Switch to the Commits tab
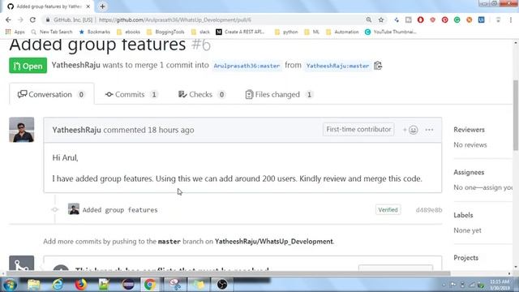Viewport: 519px width, 292px height. tap(131, 94)
